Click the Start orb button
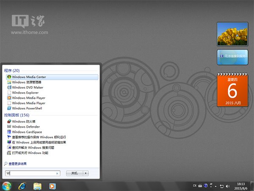This screenshot has width=254, height=191. (6, 185)
